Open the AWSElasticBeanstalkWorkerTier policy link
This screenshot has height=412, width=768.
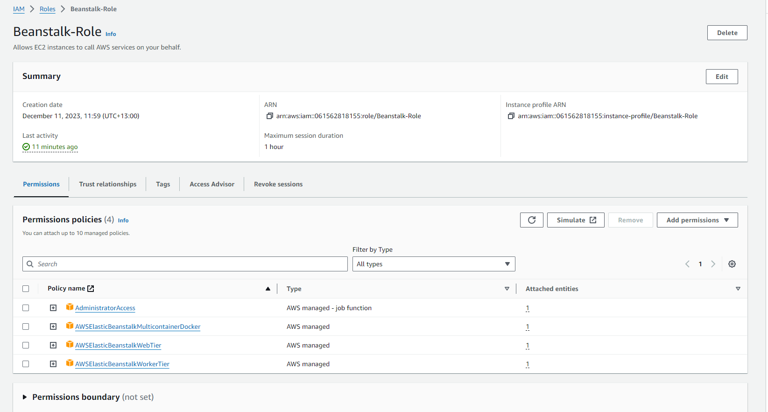[x=122, y=364]
